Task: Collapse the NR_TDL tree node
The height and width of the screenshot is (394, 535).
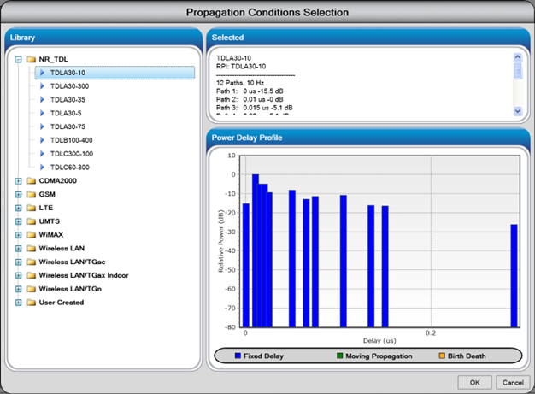Action: pos(18,60)
